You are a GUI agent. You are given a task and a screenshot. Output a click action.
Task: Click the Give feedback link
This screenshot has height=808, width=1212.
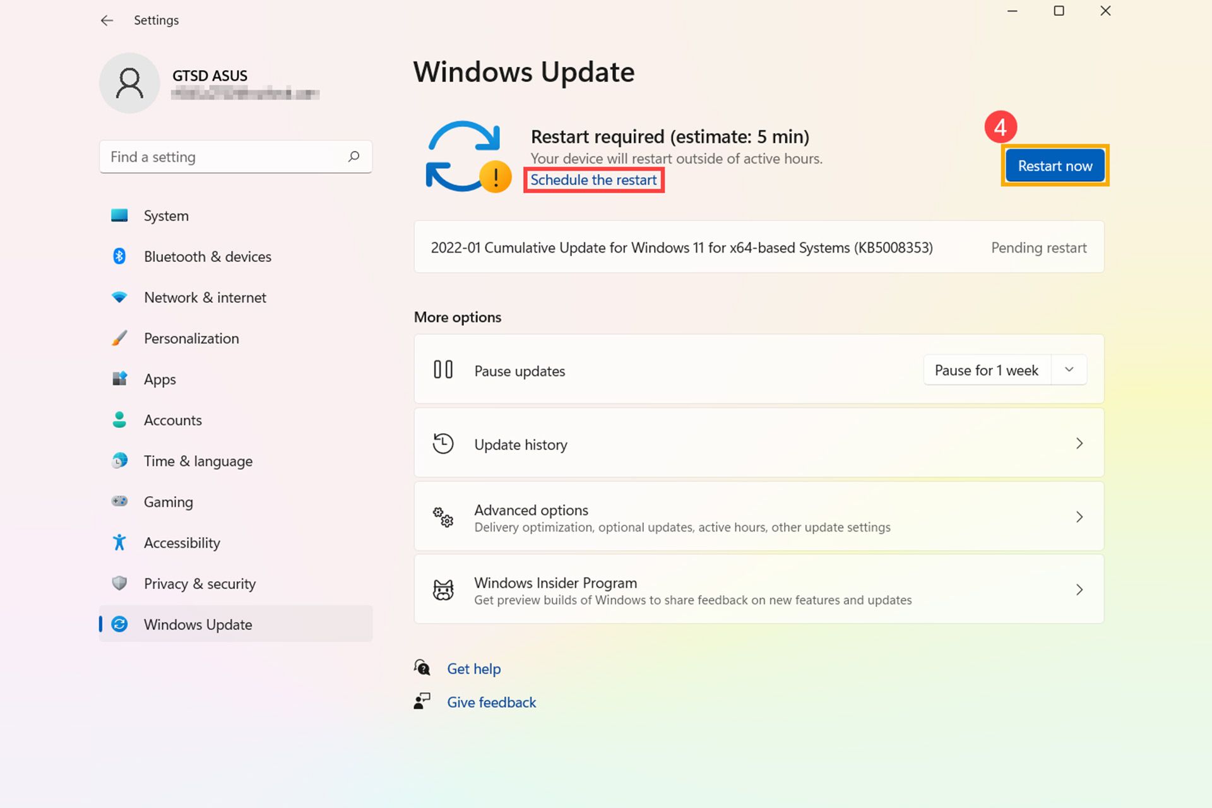coord(491,702)
